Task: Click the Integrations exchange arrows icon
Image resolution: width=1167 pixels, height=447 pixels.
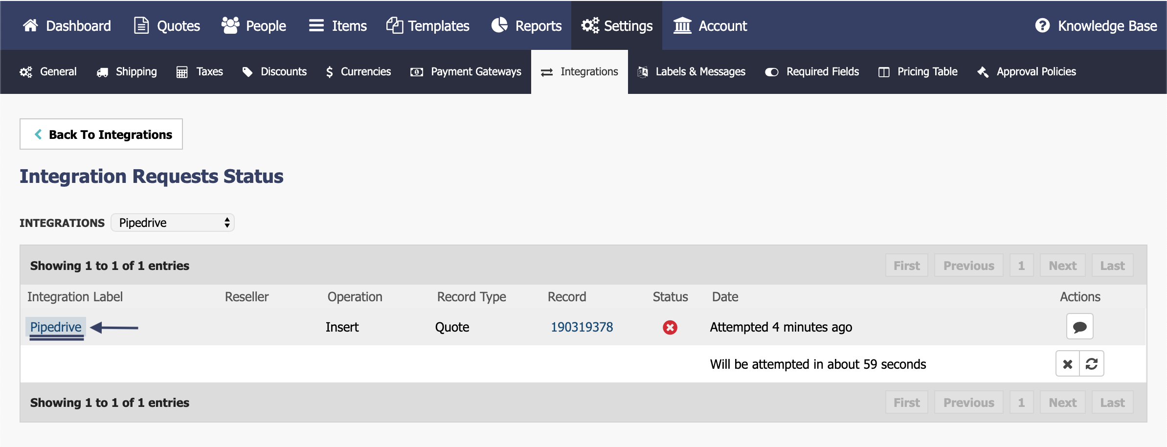Action: (x=547, y=72)
